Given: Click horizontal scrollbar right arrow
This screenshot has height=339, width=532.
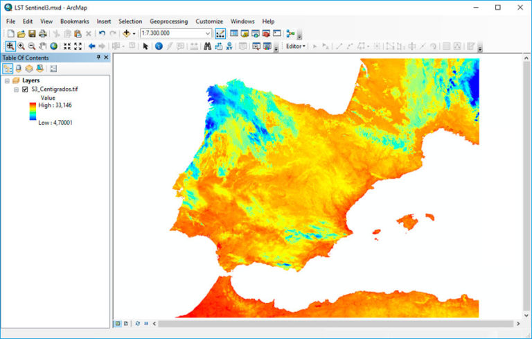Looking at the screenshot, I should click(x=518, y=324).
